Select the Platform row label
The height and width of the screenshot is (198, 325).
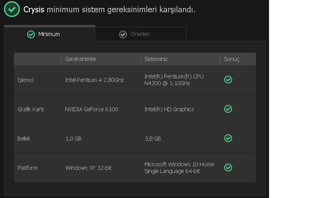pos(27,168)
